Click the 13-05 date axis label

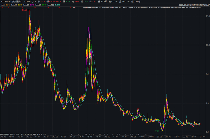(x=64, y=137)
